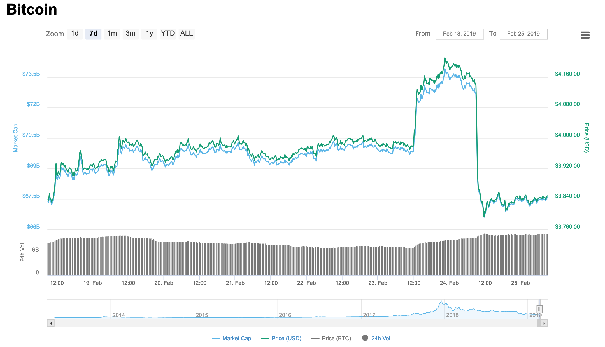Click the Market Cap axis title
605x347 pixels.
point(15,138)
